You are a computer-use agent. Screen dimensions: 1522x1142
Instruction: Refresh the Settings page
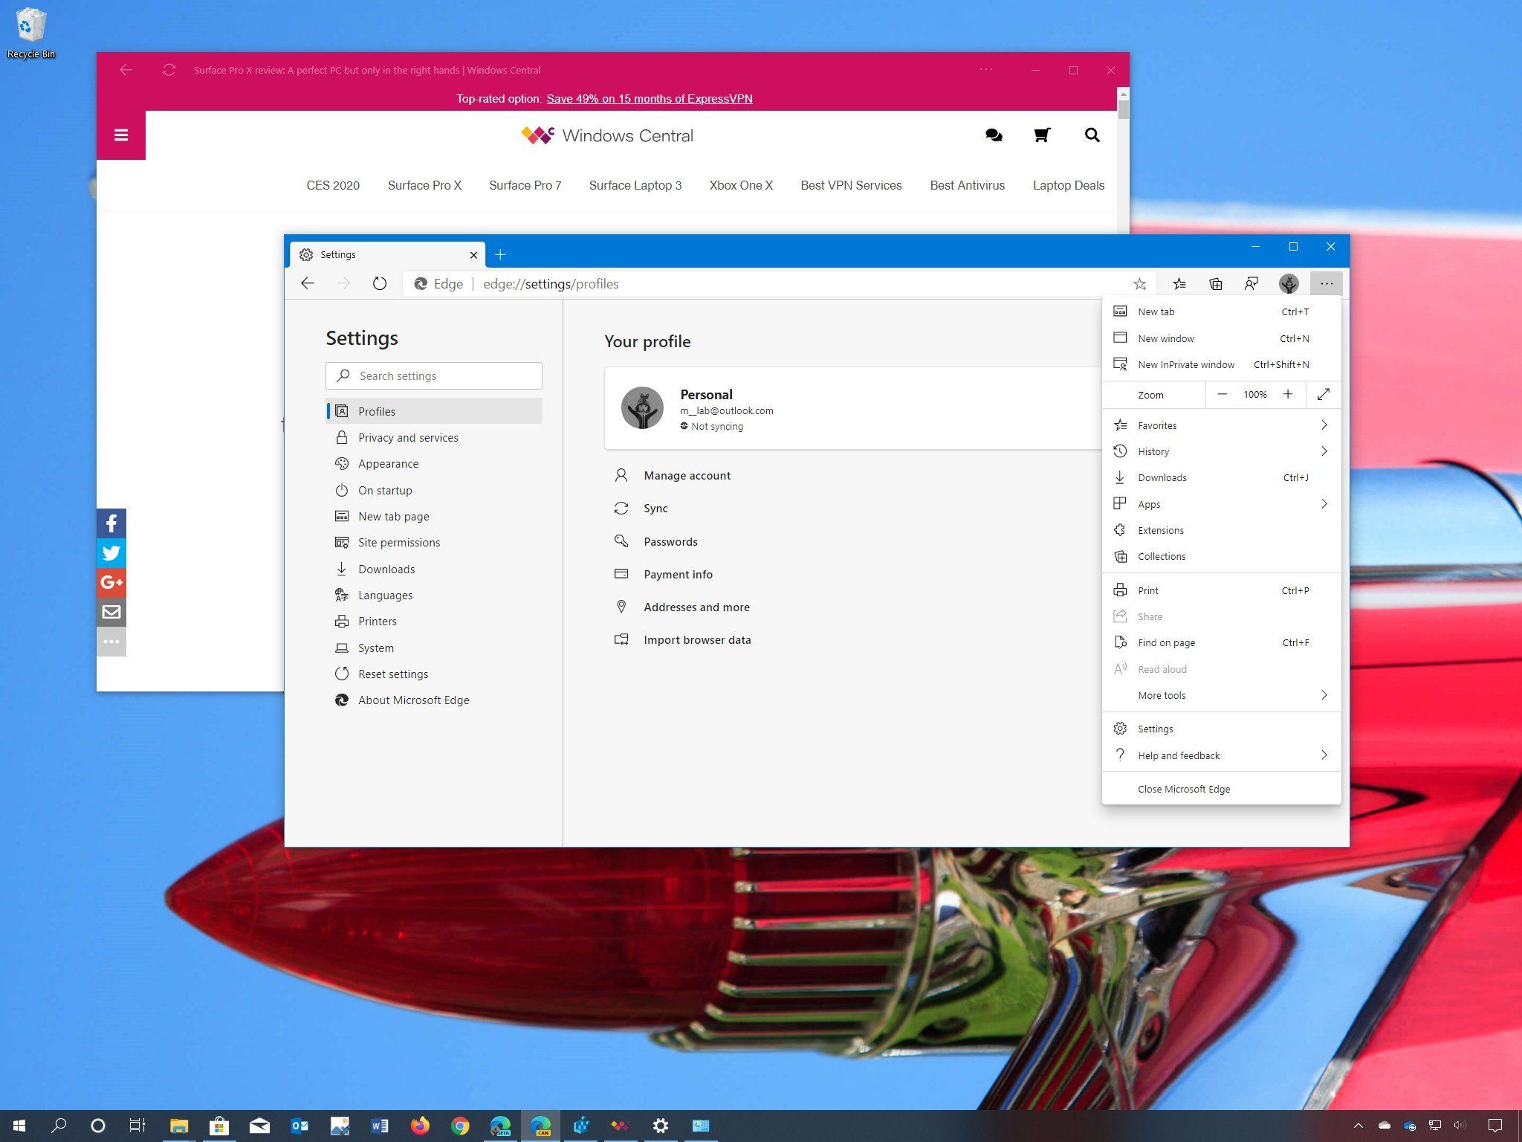click(x=380, y=283)
